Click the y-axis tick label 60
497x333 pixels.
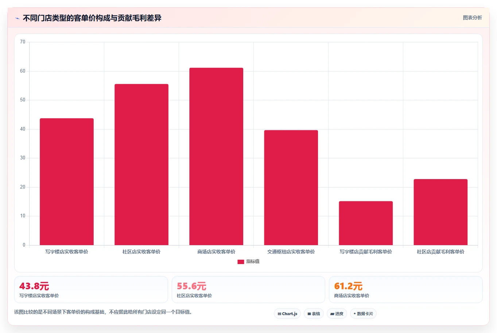coord(23,71)
